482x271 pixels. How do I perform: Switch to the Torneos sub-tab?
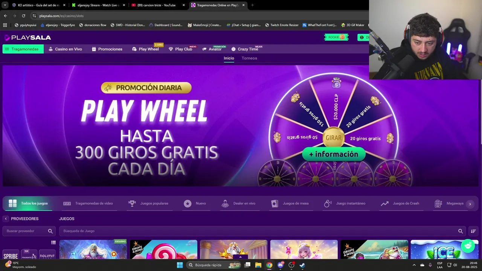249,58
